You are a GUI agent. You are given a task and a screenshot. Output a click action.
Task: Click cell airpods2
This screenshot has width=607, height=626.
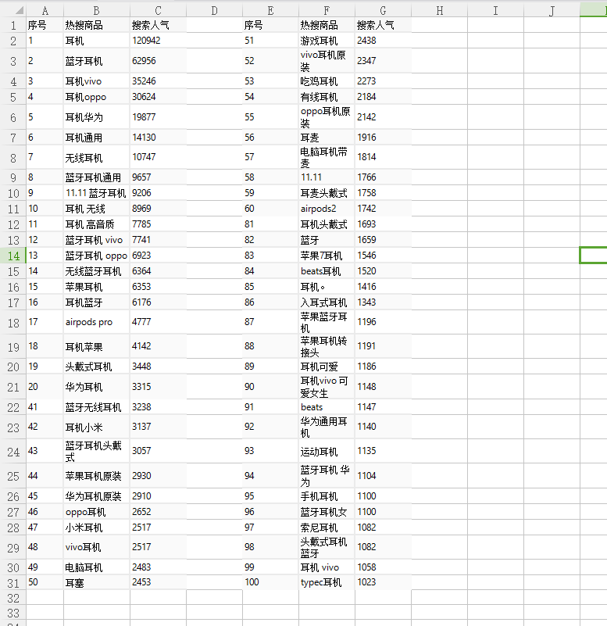point(327,209)
